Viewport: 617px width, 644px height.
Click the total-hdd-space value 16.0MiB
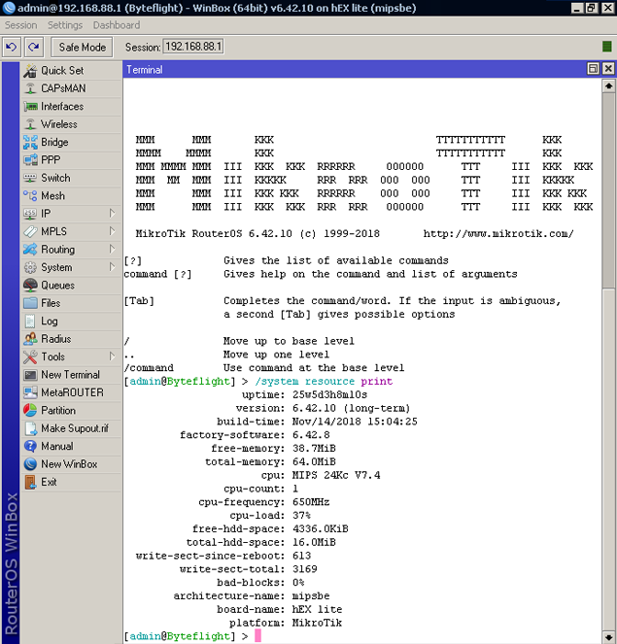click(314, 543)
